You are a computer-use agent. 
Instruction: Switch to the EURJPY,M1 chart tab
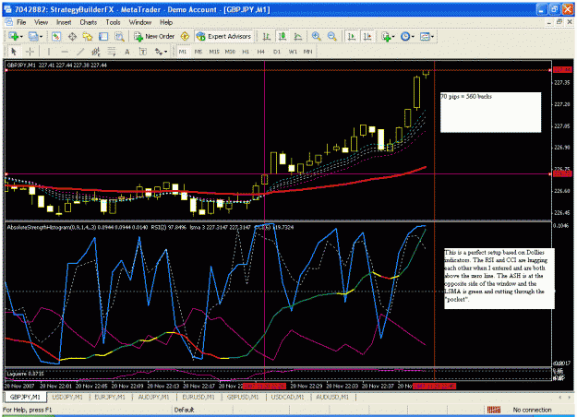(110, 397)
